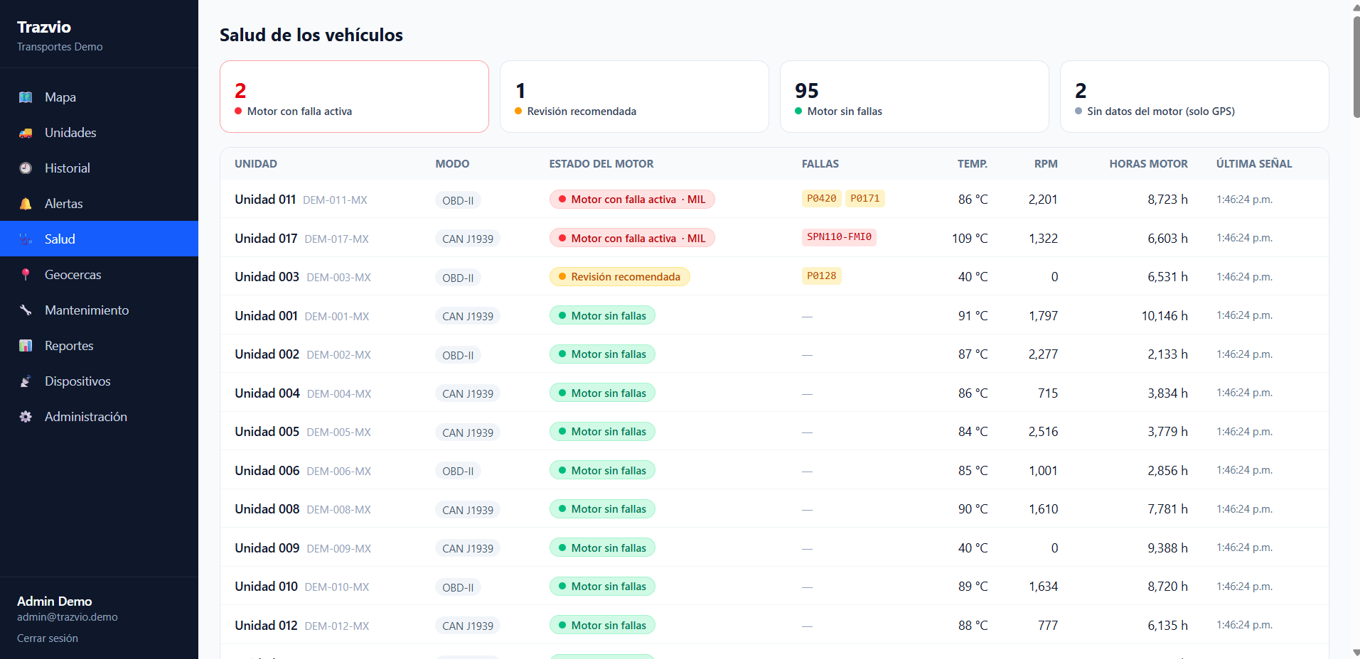This screenshot has height=659, width=1360.
Task: Select the Motor sin fallas summary card
Action: pyautogui.click(x=914, y=97)
